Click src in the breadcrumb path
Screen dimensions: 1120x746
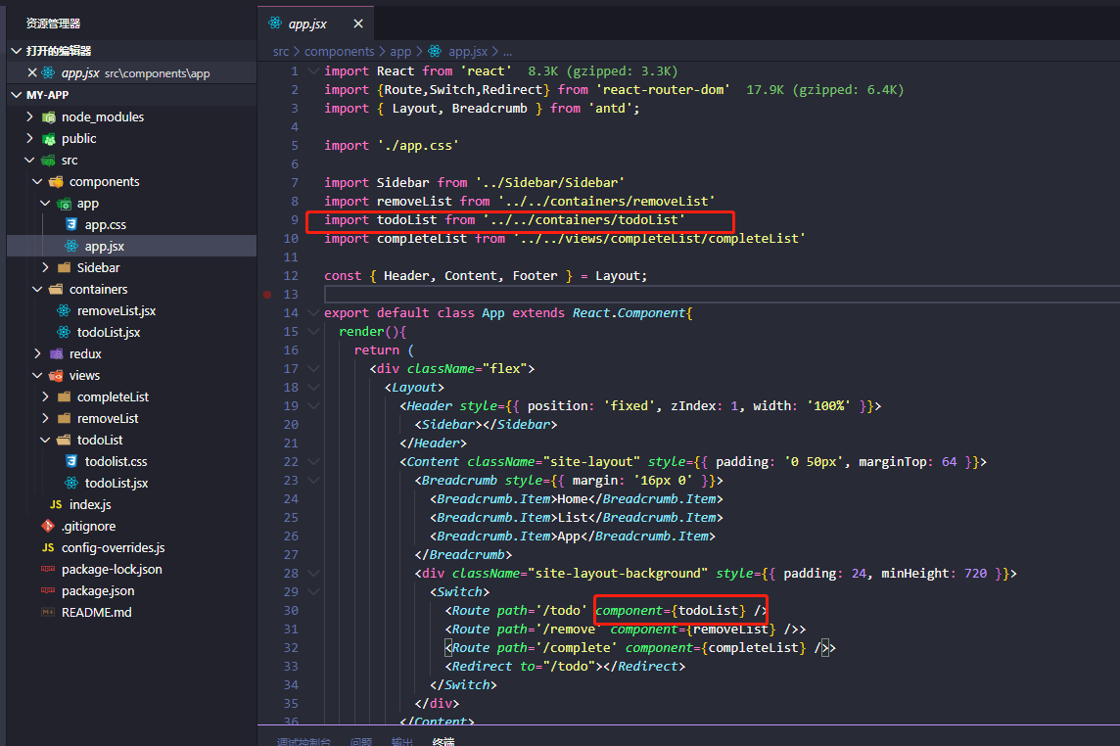(281, 52)
